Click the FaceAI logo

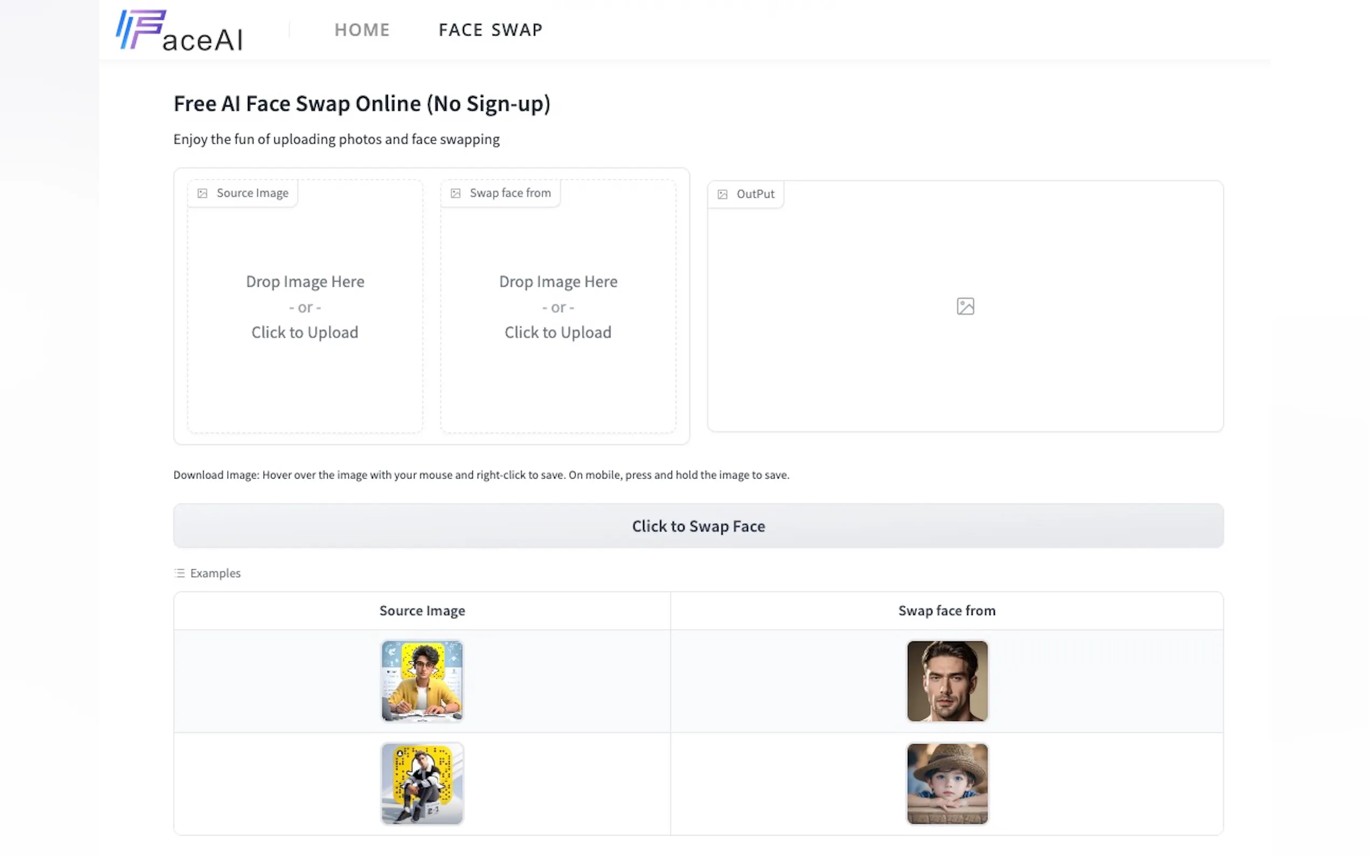pos(179,31)
